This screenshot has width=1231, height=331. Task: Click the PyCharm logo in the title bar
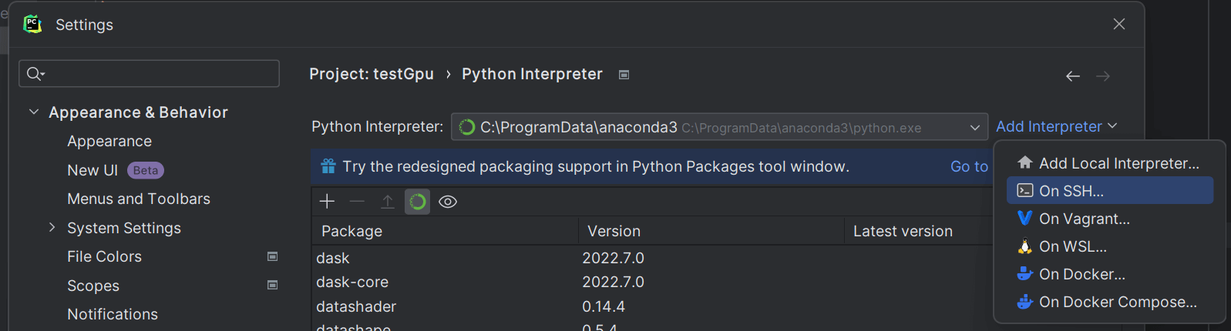[x=32, y=24]
